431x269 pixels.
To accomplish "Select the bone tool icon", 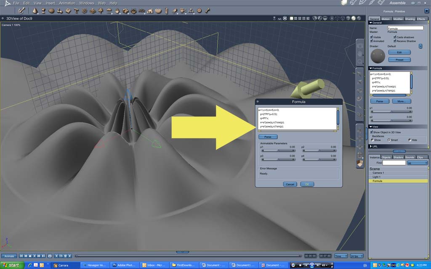I will tap(208, 11).
